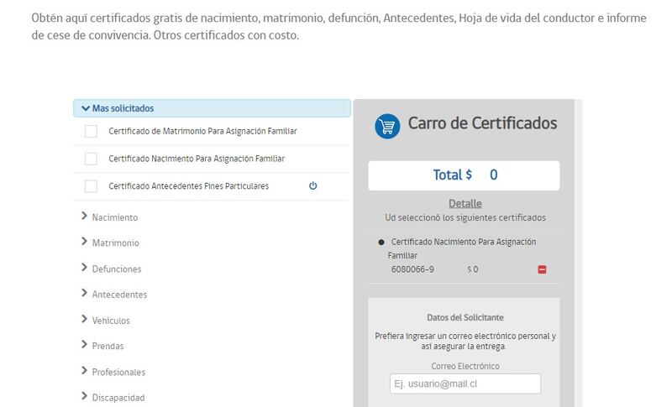Viewport: 672px width, 407px height.
Task: Click the Carro de Certificados title
Action: point(482,123)
